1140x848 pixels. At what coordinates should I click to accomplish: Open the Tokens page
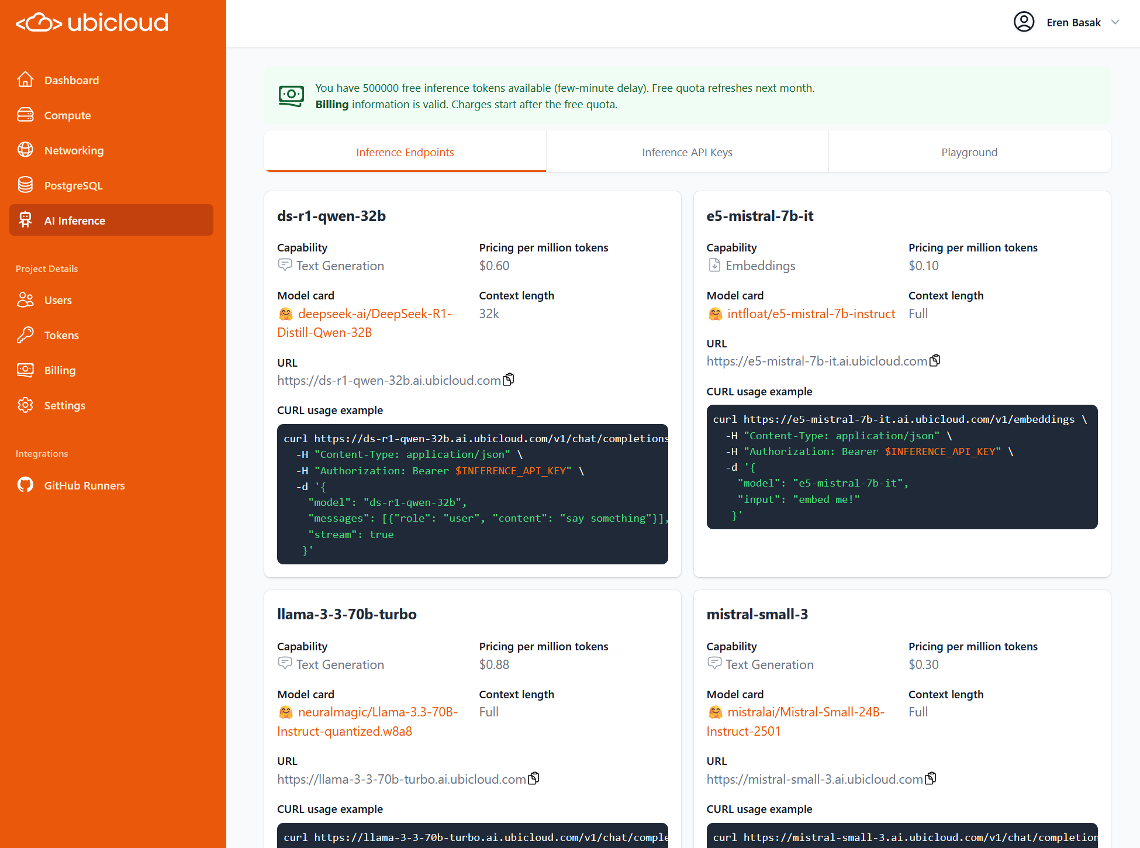coord(111,335)
